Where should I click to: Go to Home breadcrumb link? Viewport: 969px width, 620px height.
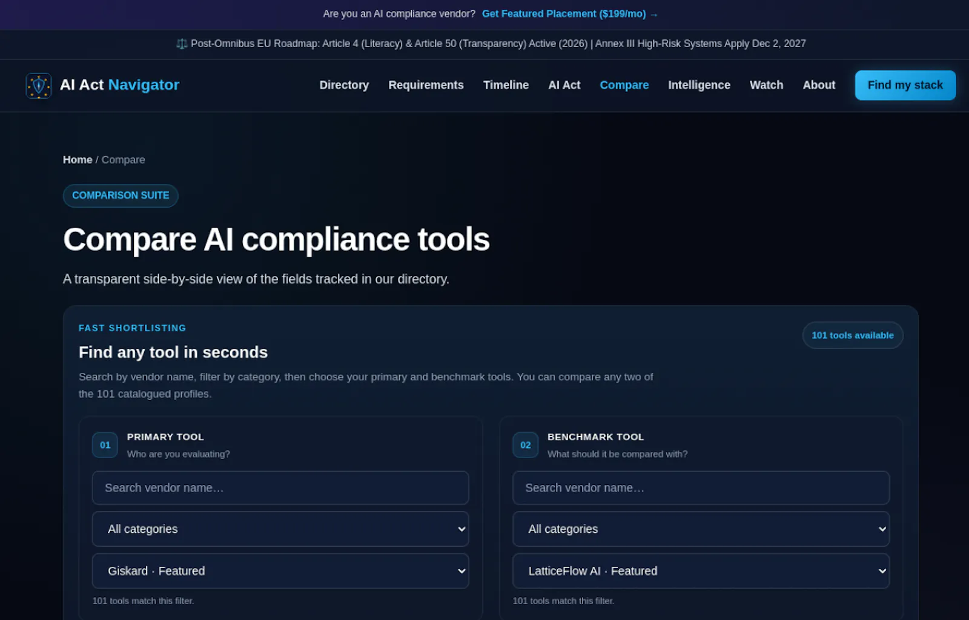pos(78,160)
